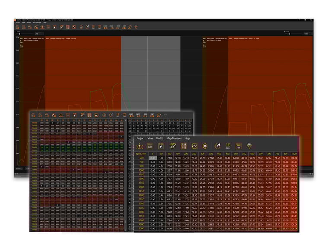Click the funnel filter icon in the main window toolbar
Viewport: 332px width, 245px height.
pos(136,27)
